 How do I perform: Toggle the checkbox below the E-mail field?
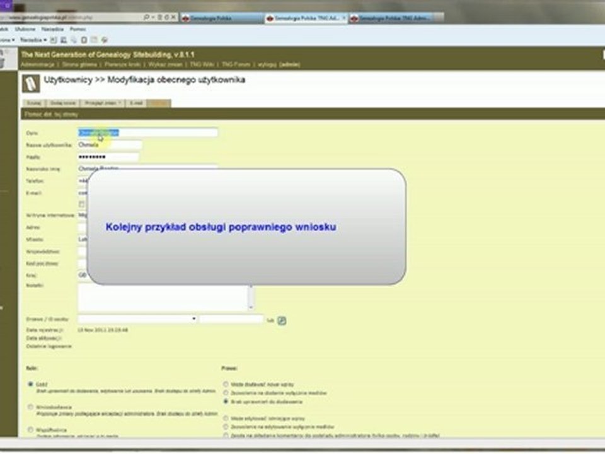tap(81, 204)
